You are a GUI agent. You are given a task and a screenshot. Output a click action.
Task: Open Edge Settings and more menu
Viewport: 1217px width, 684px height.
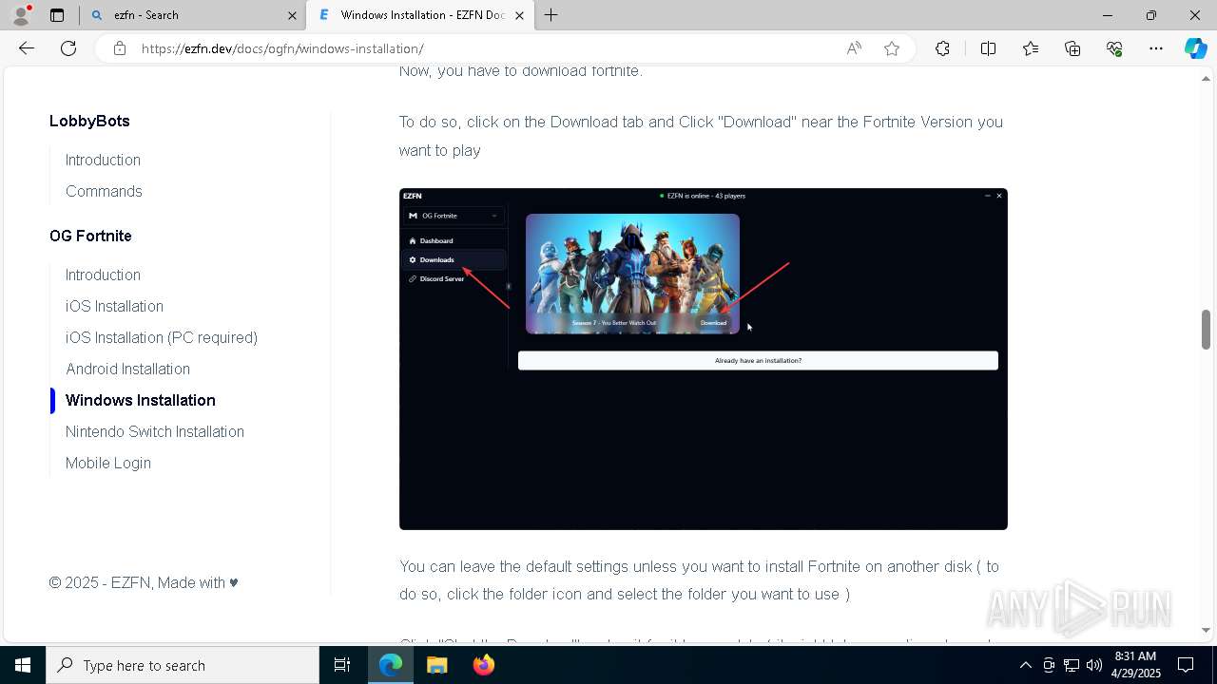click(1156, 48)
